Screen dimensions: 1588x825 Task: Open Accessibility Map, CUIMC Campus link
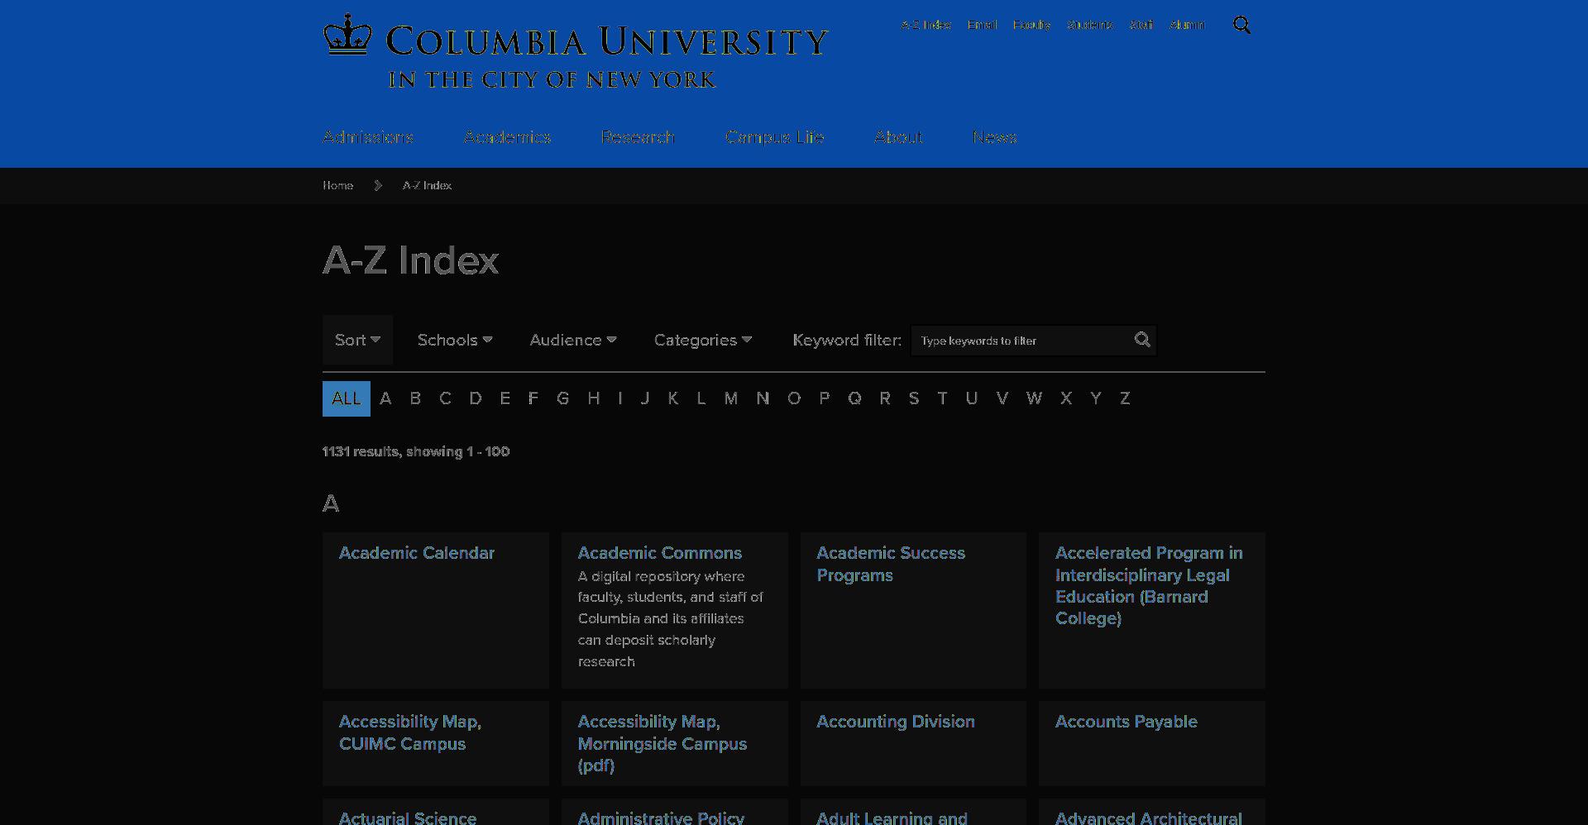[410, 732]
